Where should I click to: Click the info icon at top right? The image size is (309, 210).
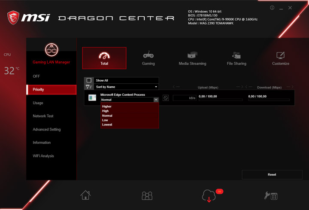tap(272, 8)
